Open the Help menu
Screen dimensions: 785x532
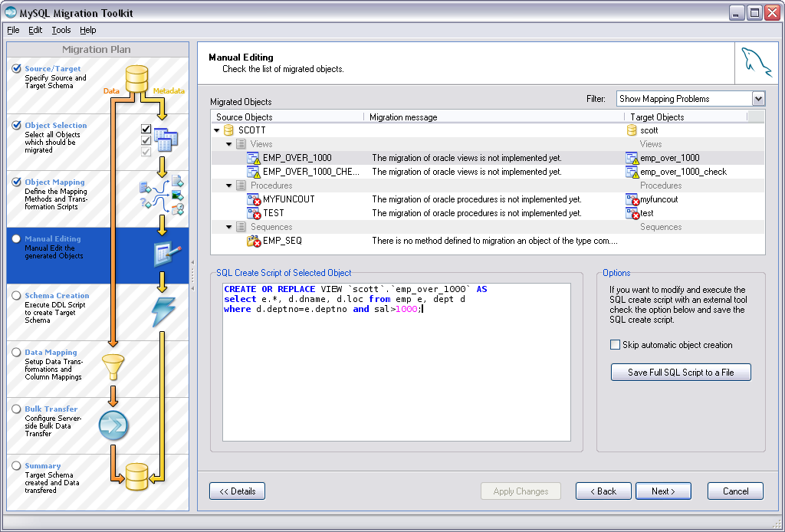click(x=87, y=30)
